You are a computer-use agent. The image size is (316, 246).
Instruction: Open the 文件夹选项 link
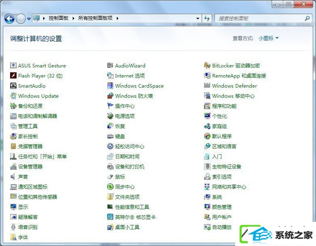[x=127, y=197]
